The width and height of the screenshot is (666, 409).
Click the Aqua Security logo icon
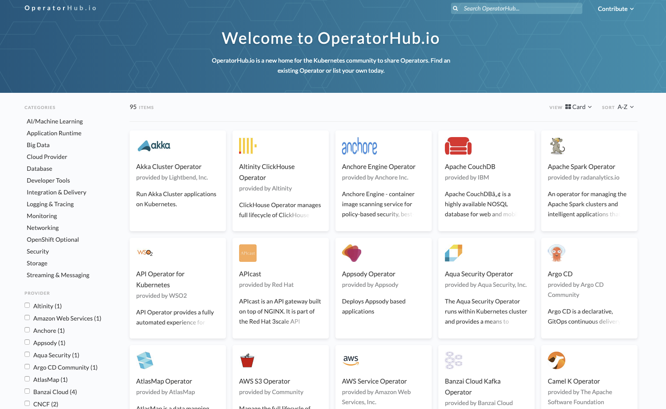[454, 253]
